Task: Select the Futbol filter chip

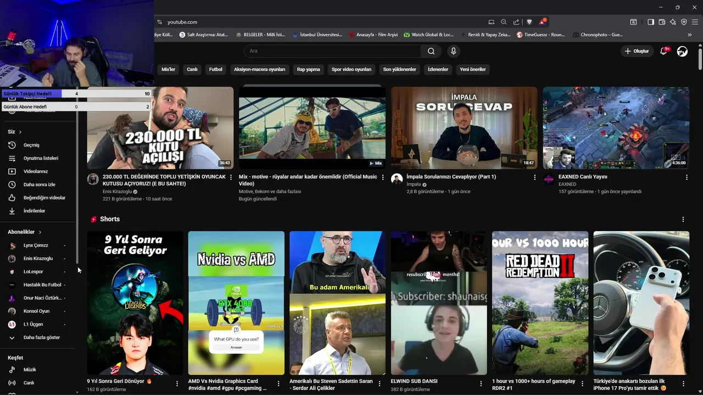Action: pyautogui.click(x=216, y=70)
